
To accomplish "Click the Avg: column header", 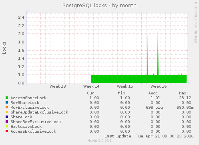I will point(153,93).
